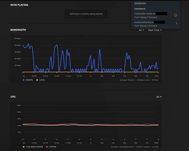Image resolution: width=189 pixels, height=151 pixels.
Task: Click the 114 Mbps axis label
Action: click(18, 39)
